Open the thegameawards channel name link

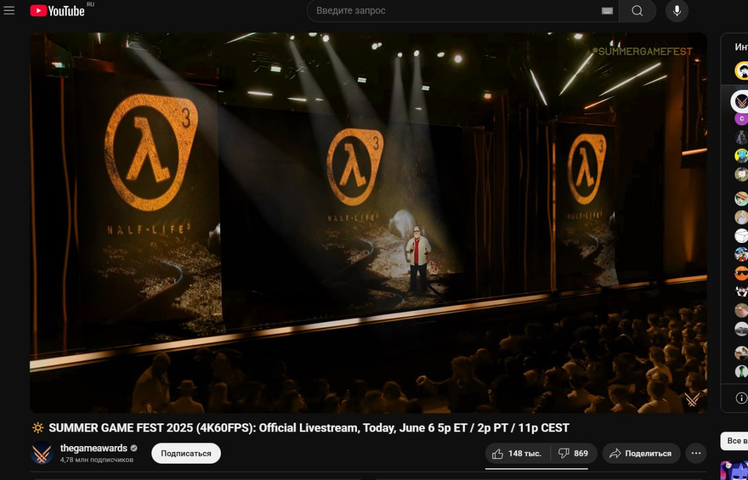(x=93, y=448)
